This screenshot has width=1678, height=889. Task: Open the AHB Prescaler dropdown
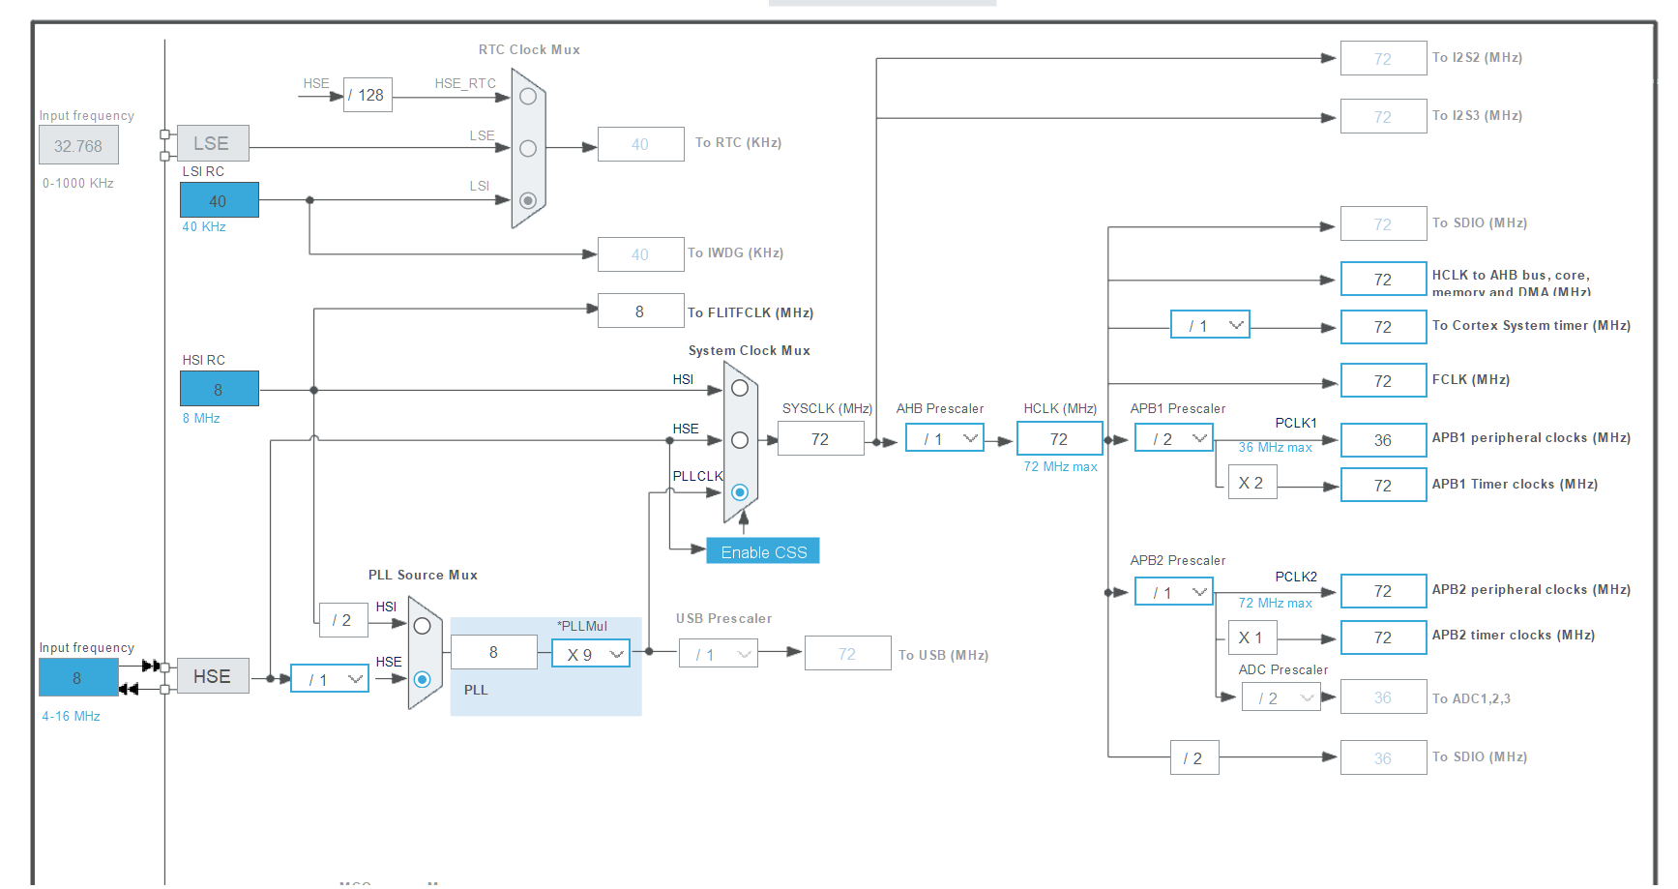(x=945, y=438)
